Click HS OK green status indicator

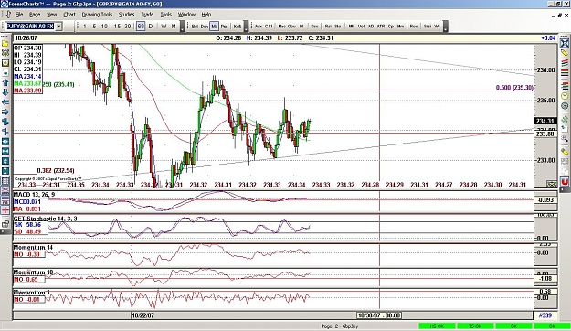(437, 326)
